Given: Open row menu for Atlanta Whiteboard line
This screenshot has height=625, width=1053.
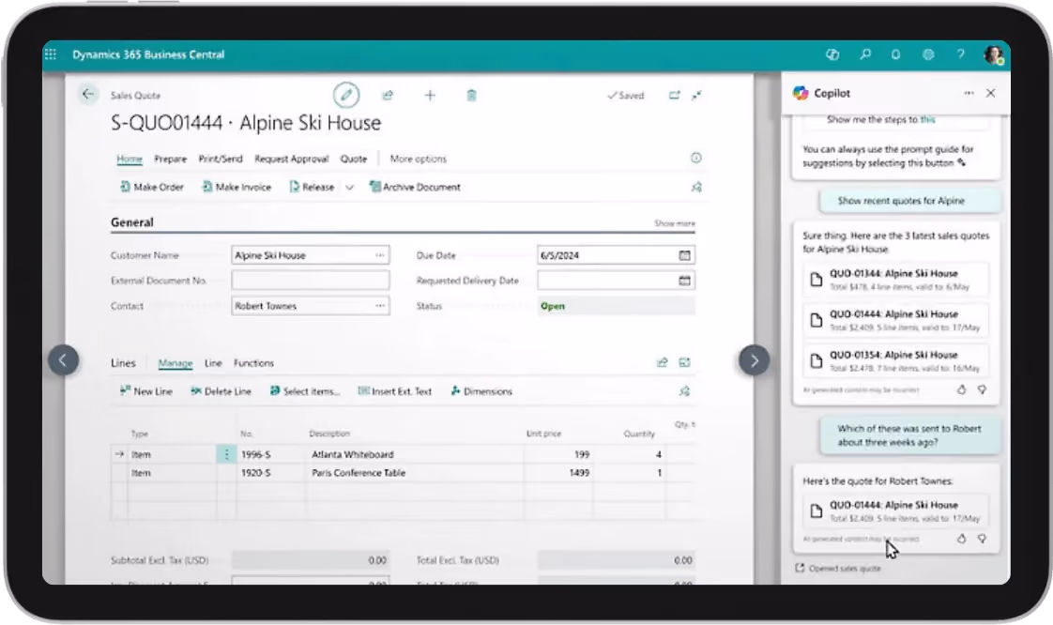Looking at the screenshot, I should click(226, 454).
